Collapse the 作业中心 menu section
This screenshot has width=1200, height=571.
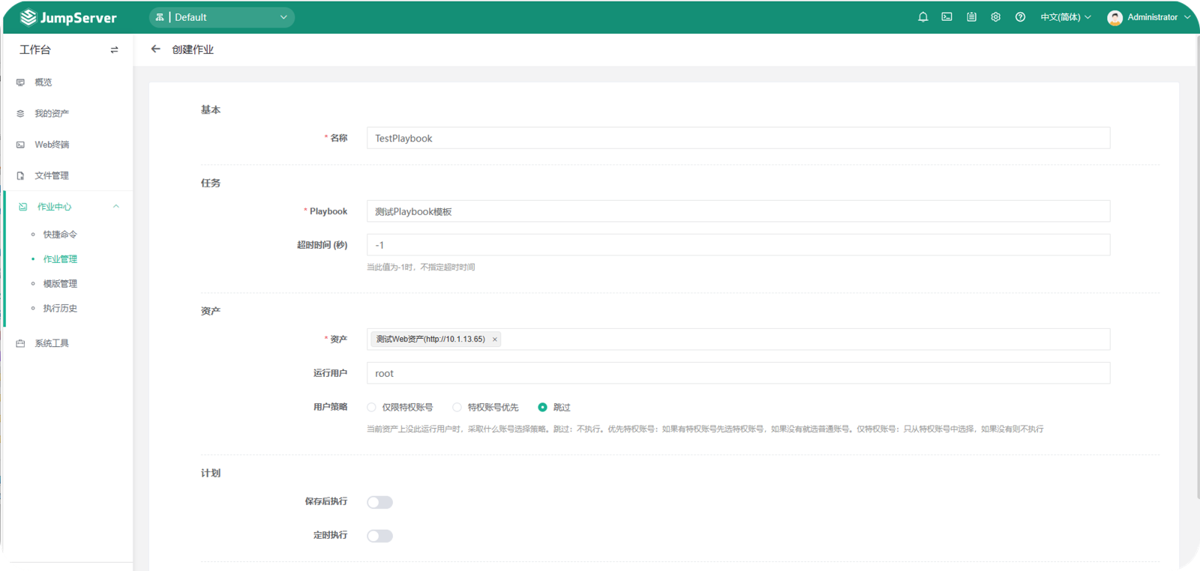[x=116, y=207]
